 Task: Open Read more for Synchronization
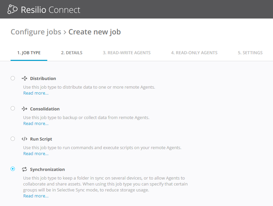pos(36,196)
